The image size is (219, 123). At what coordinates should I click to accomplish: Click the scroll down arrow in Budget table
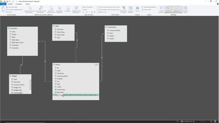(x=30, y=93)
